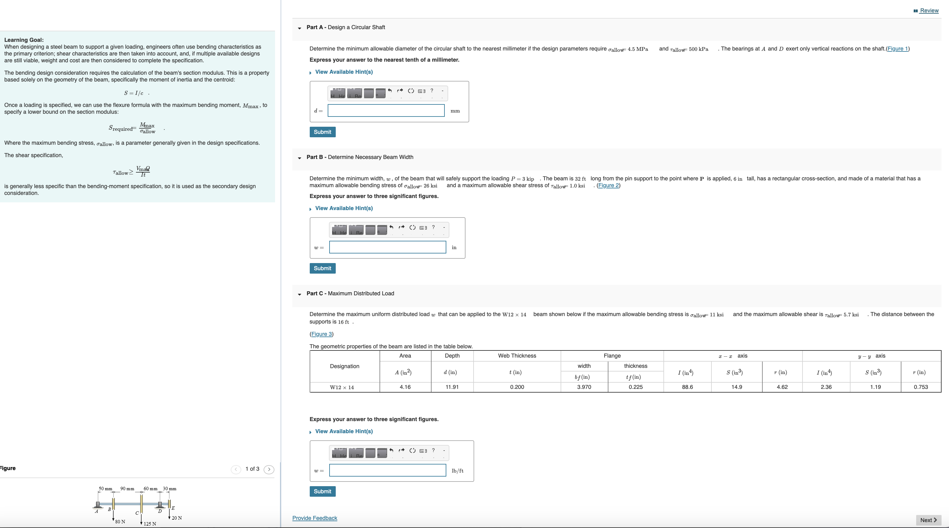Click reset icon in Part A toolbar
949x528 pixels.
tap(411, 91)
